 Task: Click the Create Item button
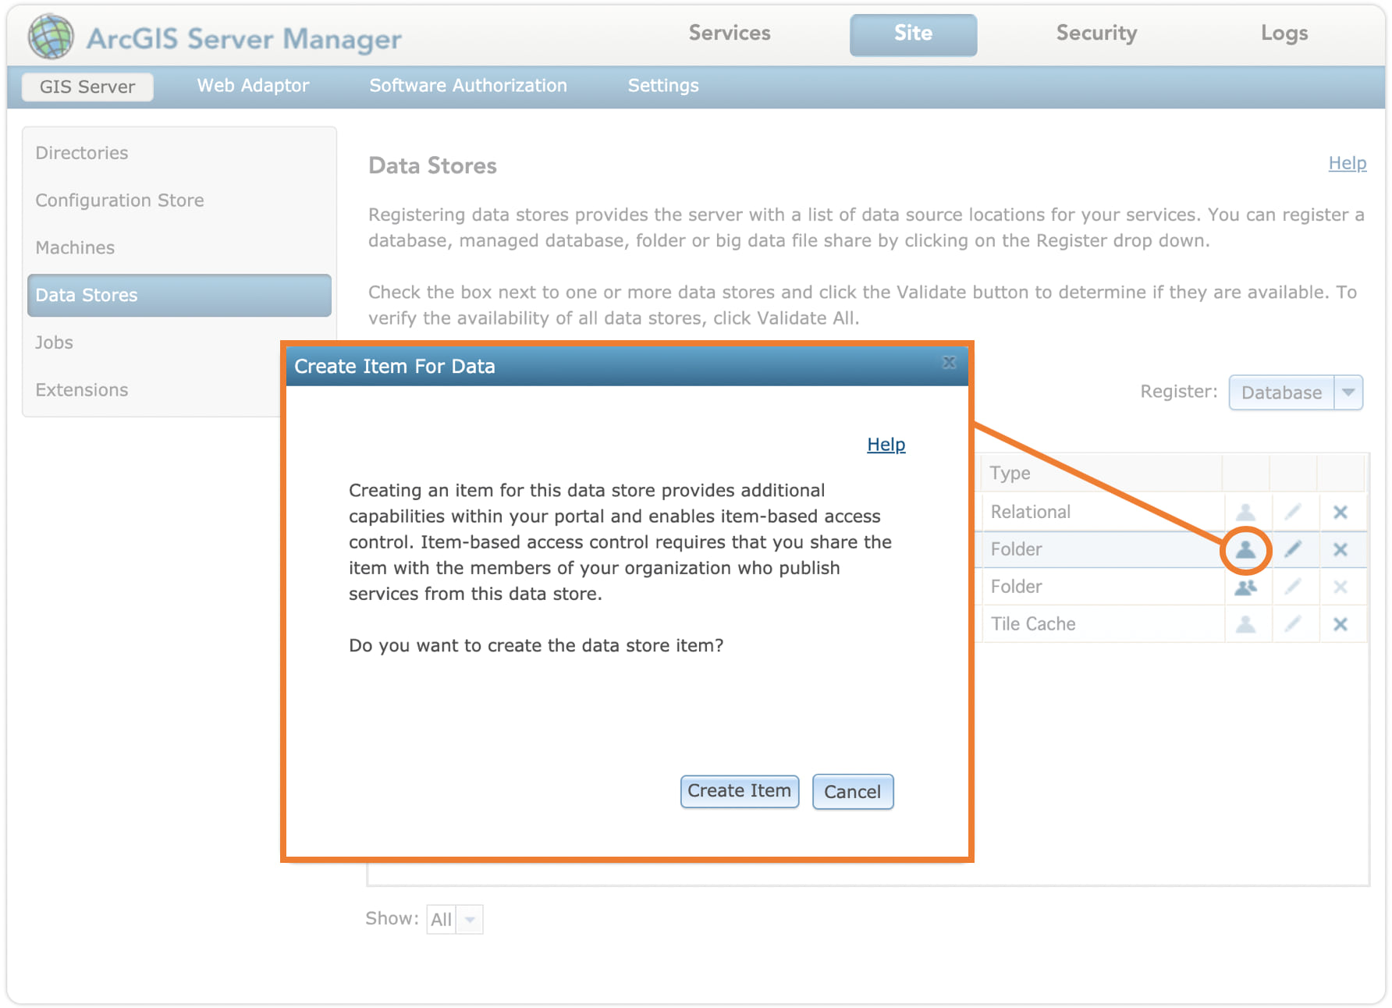coord(739,790)
